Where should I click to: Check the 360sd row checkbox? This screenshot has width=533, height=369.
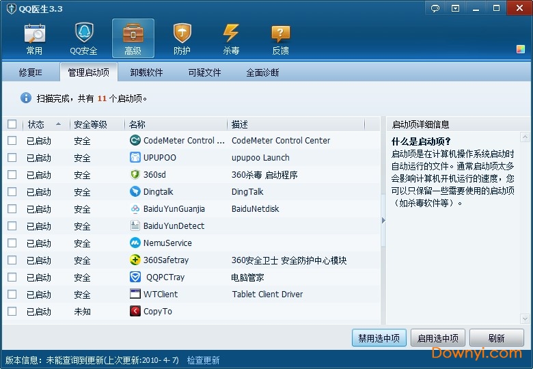tap(12, 175)
